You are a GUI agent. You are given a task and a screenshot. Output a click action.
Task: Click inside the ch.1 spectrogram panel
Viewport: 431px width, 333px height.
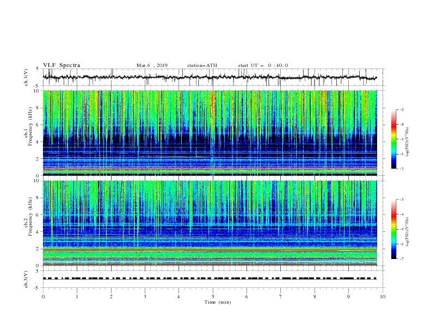(x=210, y=133)
